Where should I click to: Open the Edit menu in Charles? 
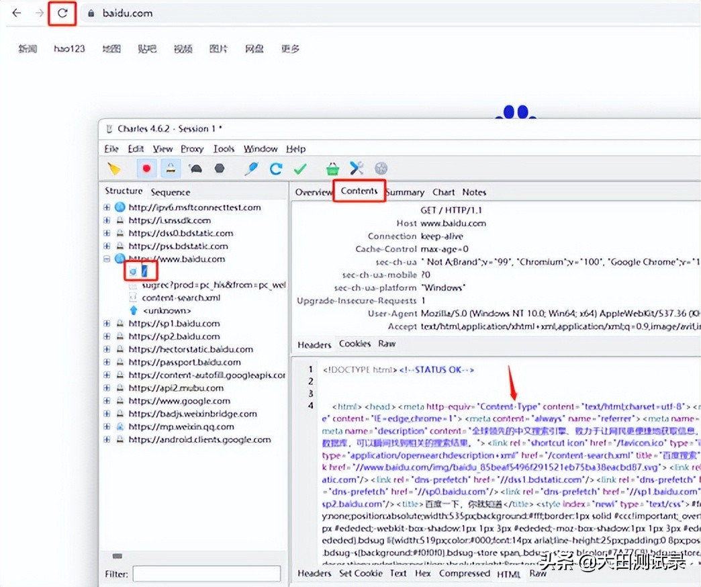pyautogui.click(x=136, y=148)
